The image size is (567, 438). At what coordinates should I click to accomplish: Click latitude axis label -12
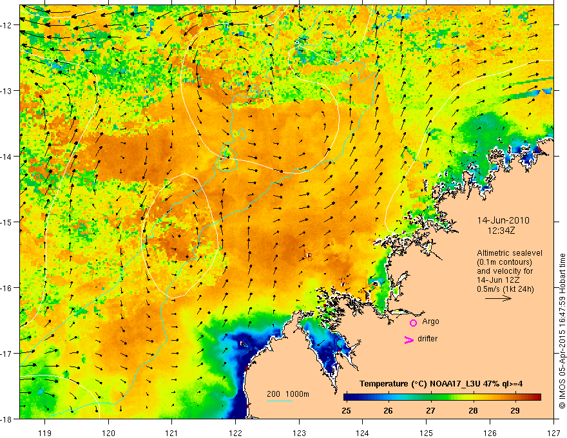[6, 25]
